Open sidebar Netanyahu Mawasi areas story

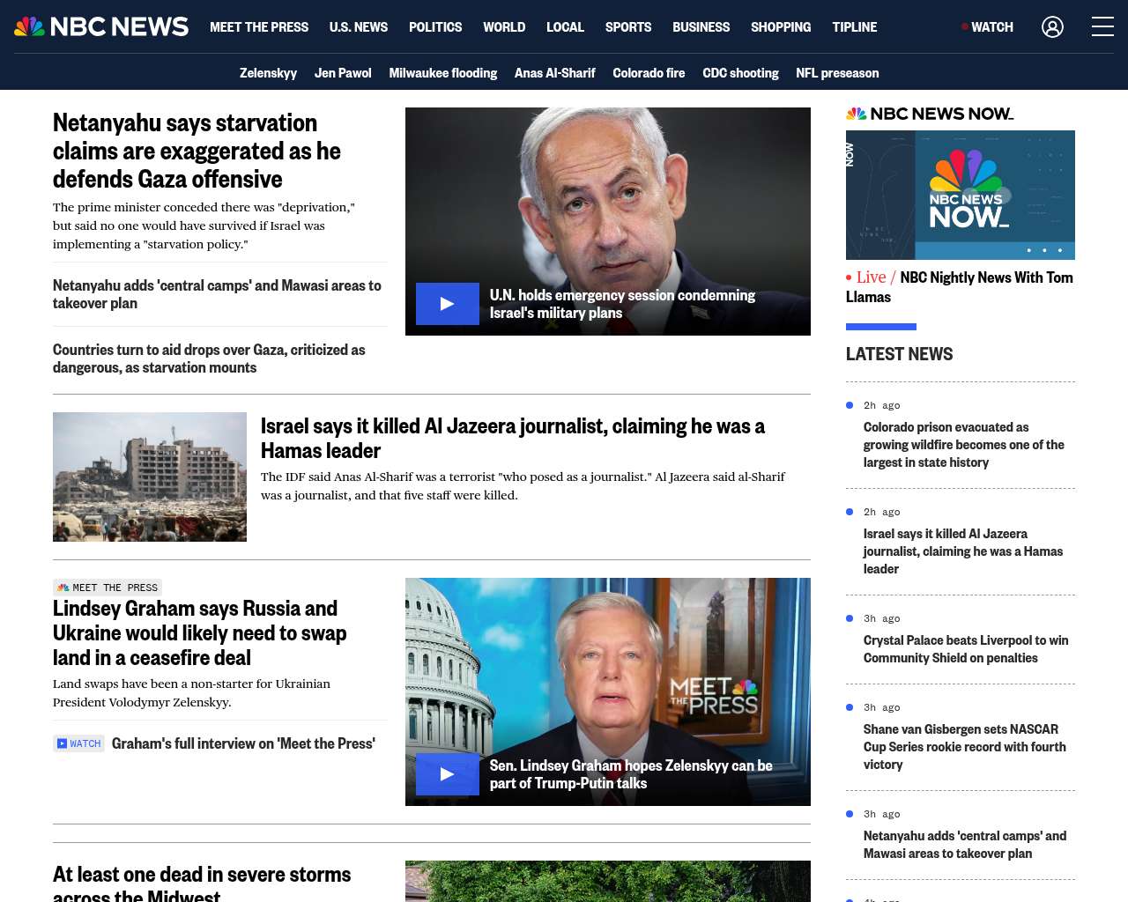click(x=965, y=845)
